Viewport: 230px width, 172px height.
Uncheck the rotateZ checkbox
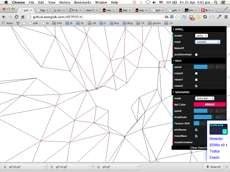click(x=196, y=86)
